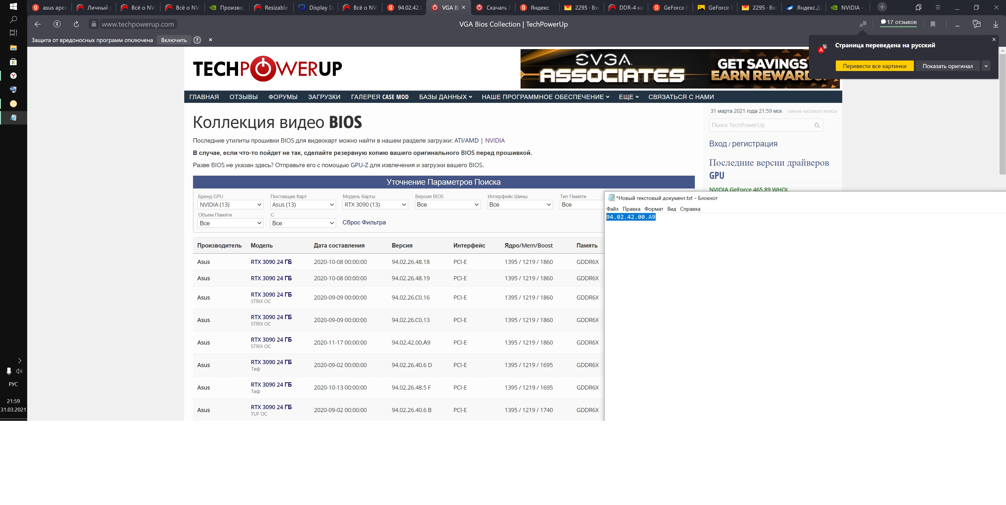
Task: Dismiss the malware protection notification bar
Action: tap(211, 40)
